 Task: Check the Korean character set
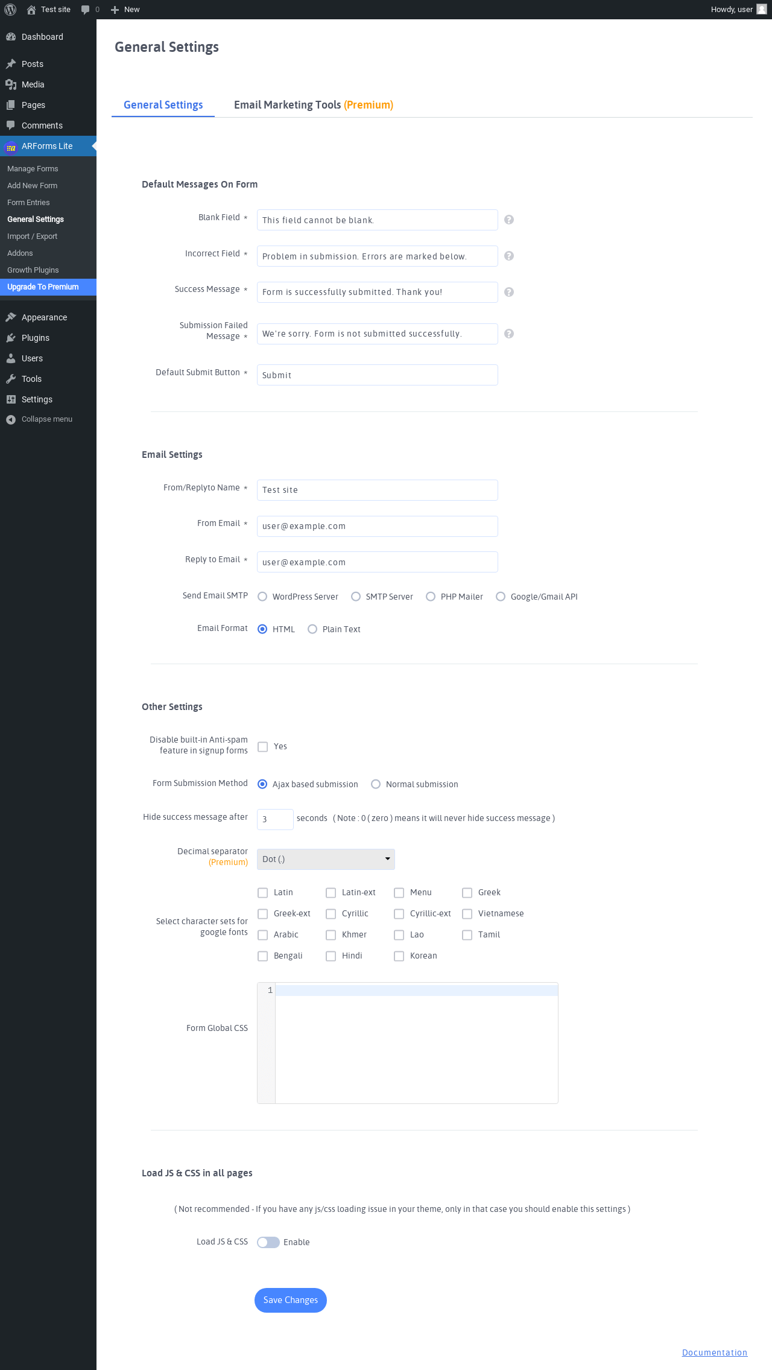click(399, 956)
